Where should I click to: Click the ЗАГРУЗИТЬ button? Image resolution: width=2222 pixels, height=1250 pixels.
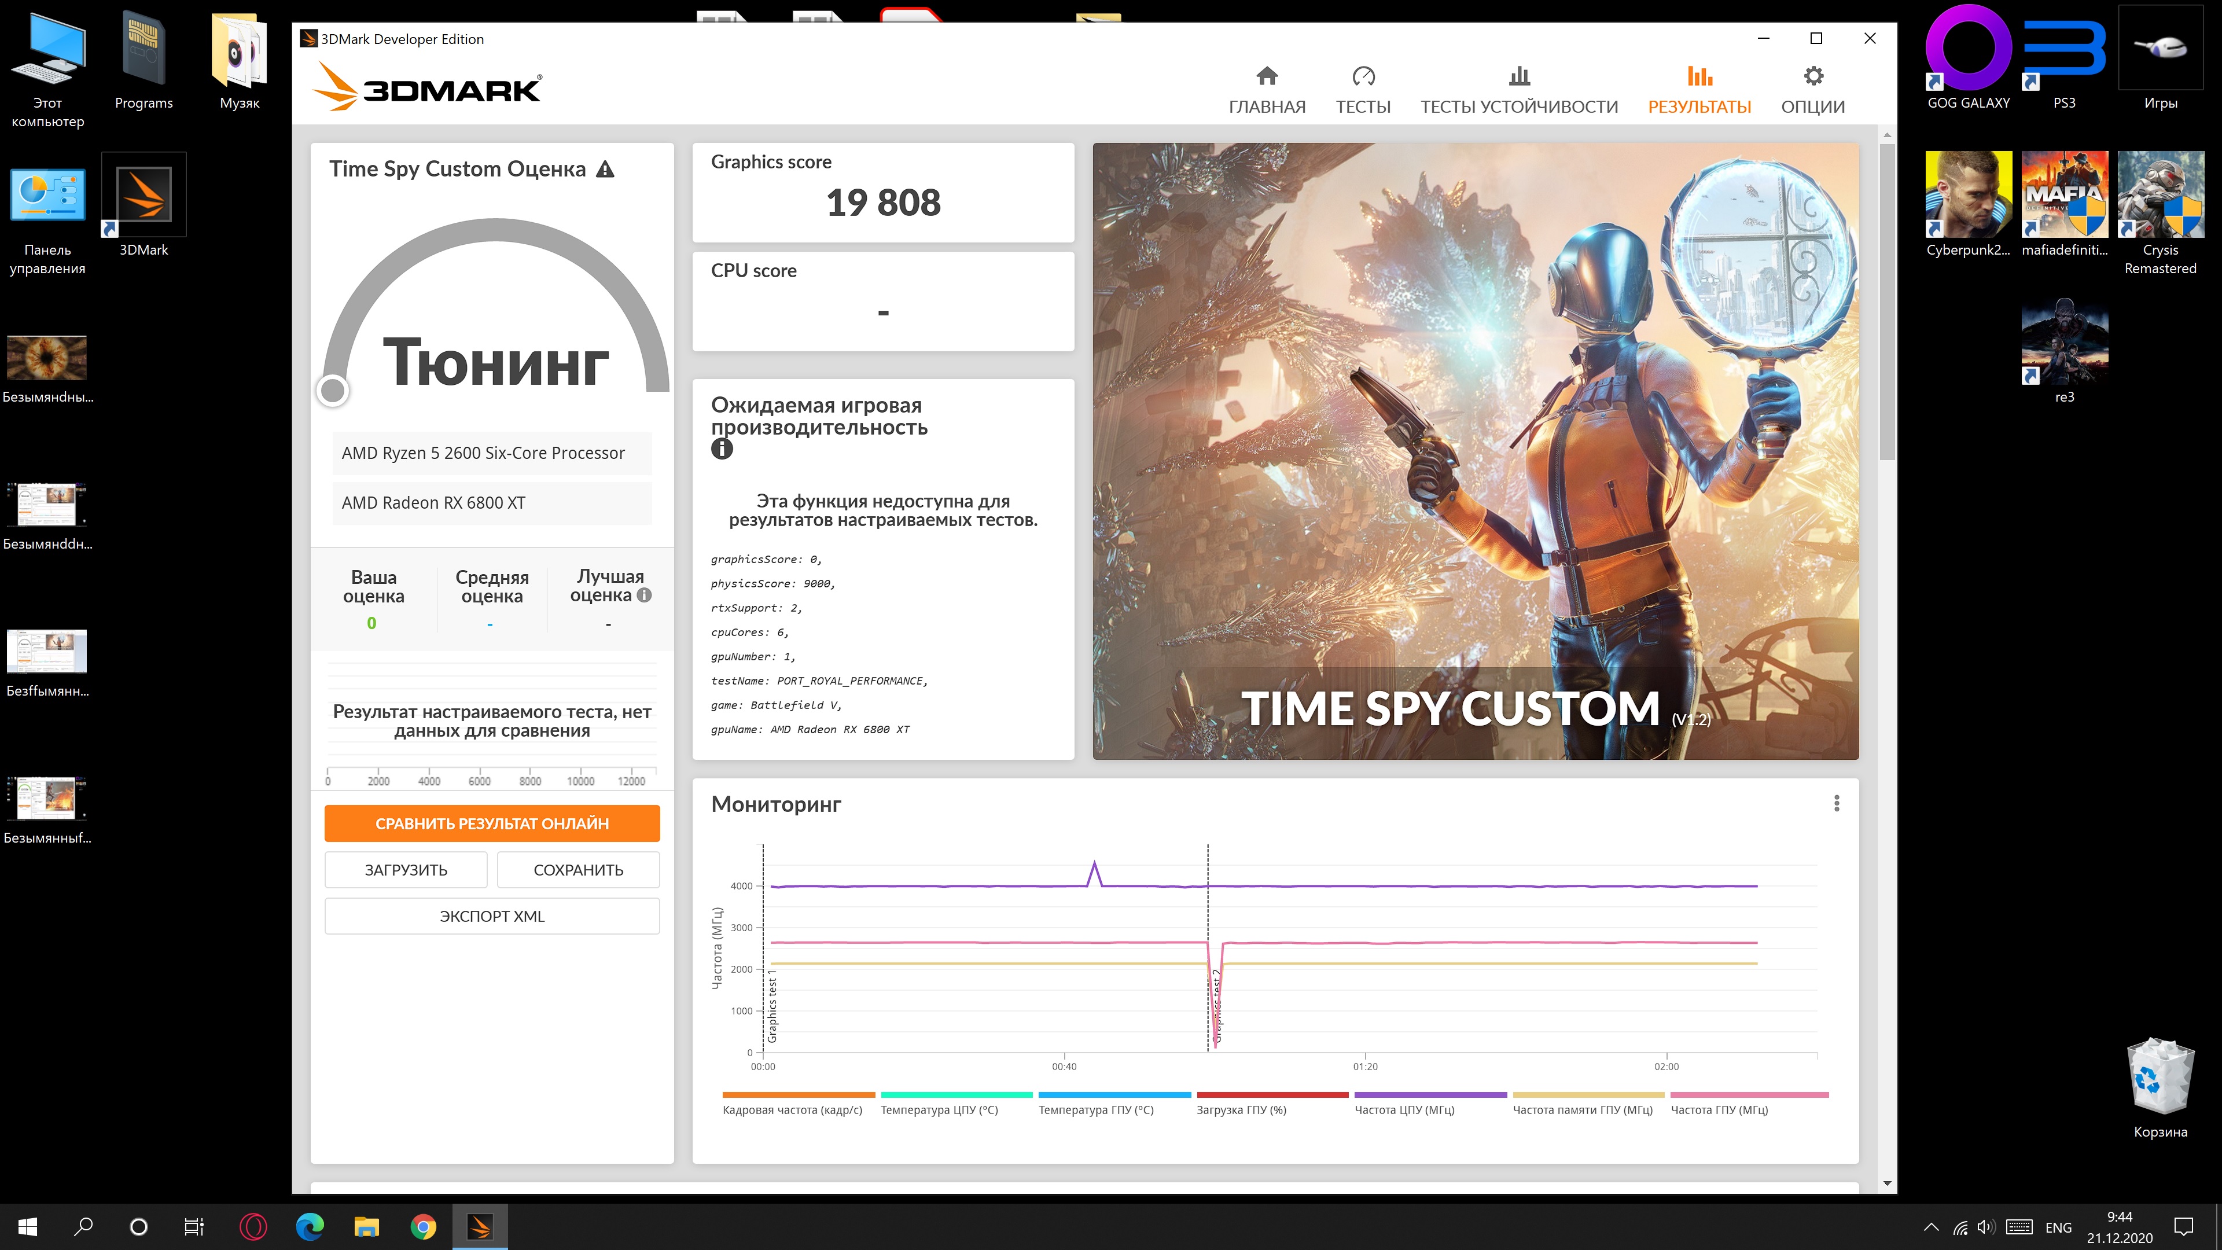406,870
